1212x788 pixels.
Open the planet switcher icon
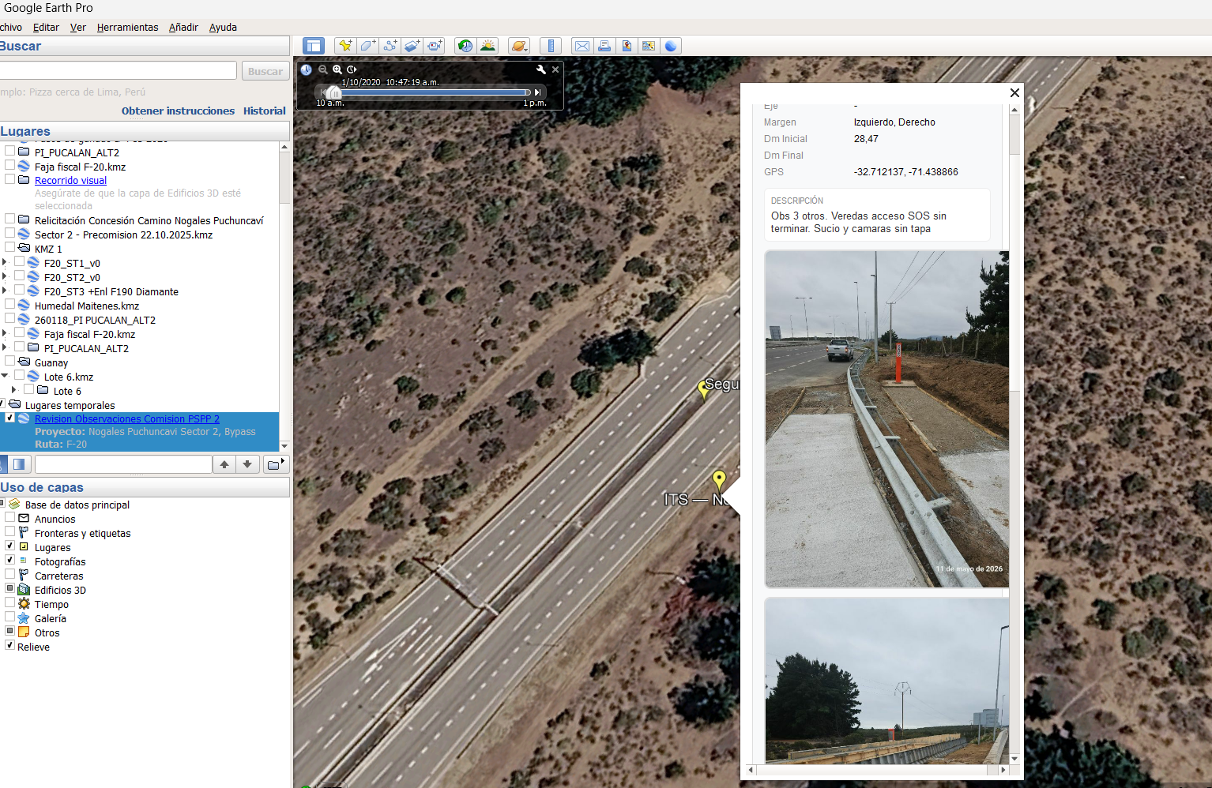pyautogui.click(x=519, y=46)
